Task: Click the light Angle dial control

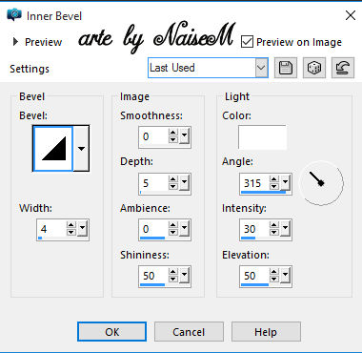Action: 321,183
